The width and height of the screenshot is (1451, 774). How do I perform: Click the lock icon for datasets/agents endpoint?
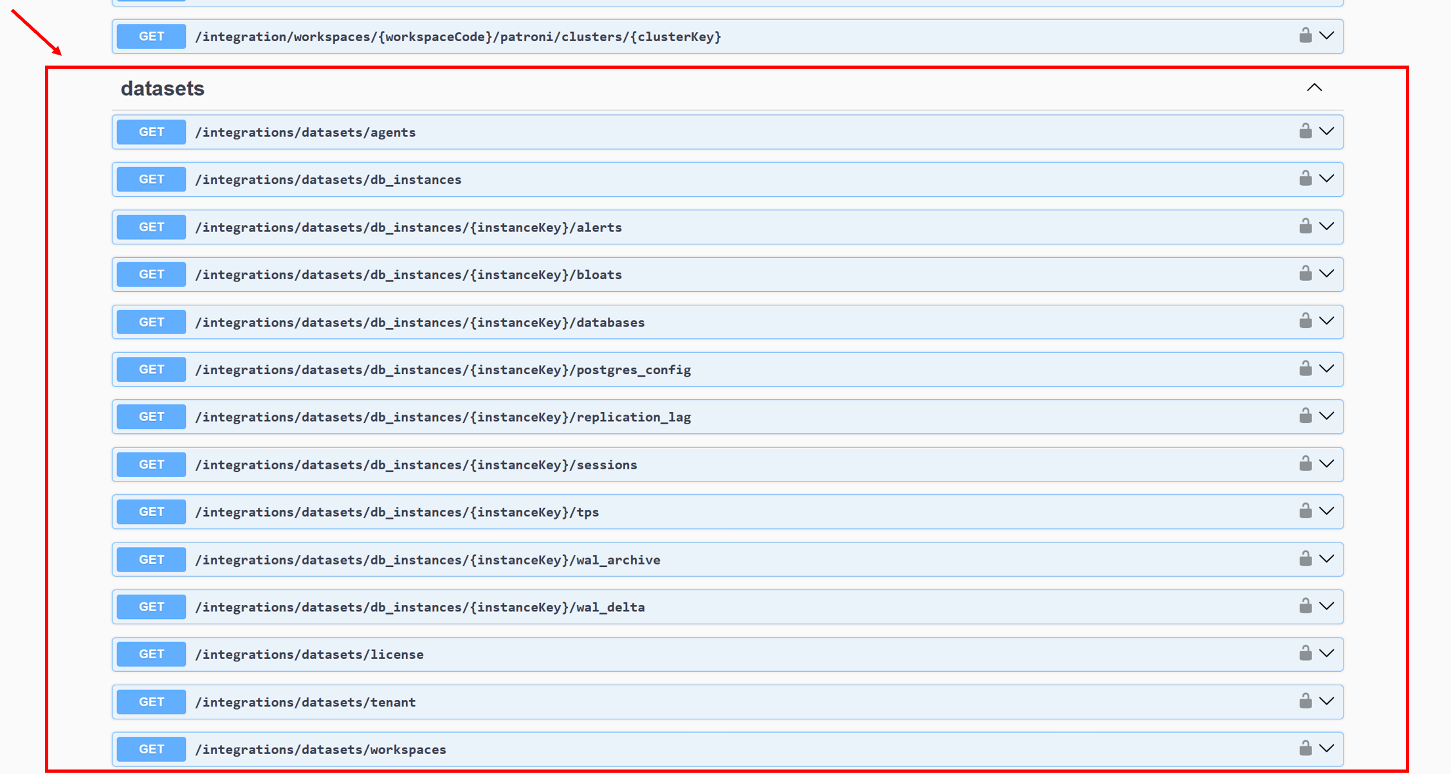coord(1305,131)
